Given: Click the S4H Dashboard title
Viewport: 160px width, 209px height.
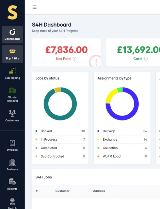Looking at the screenshot, I should 52,25.
